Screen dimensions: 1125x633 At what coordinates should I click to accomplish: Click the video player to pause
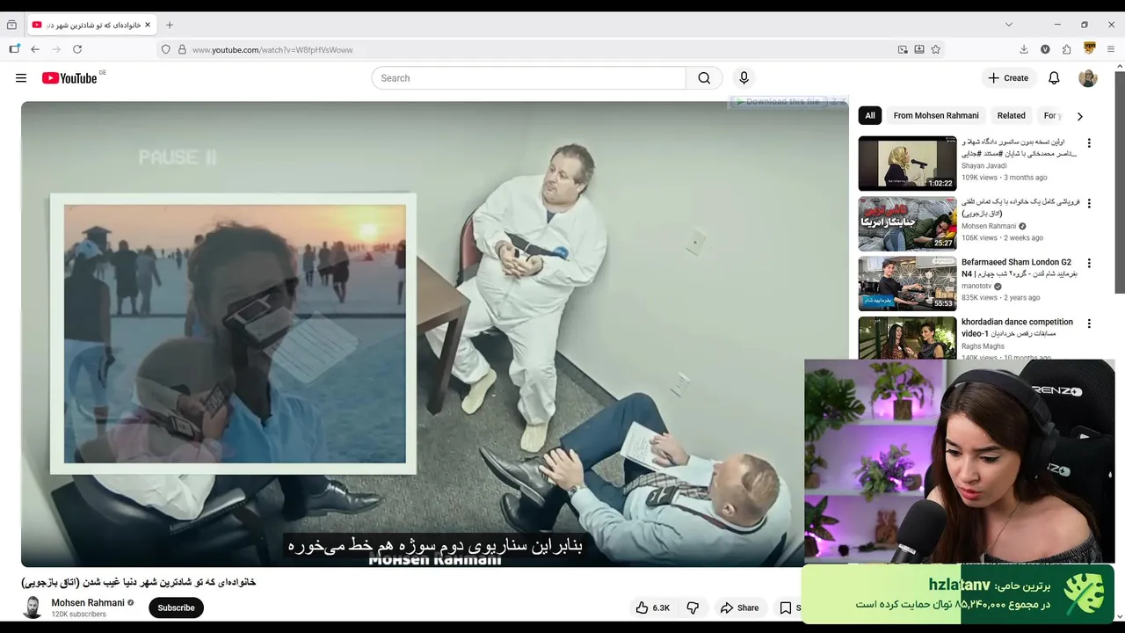coord(434,334)
